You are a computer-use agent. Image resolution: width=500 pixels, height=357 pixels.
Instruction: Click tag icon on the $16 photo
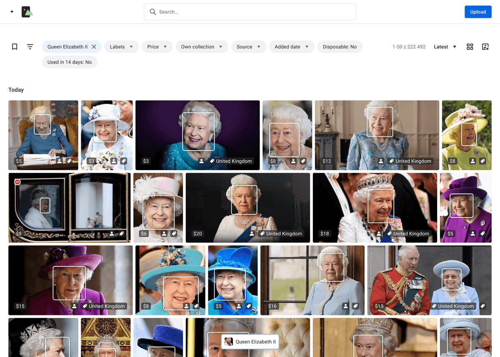(x=355, y=306)
